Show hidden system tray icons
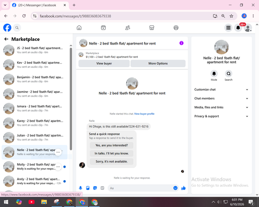 [213, 202]
